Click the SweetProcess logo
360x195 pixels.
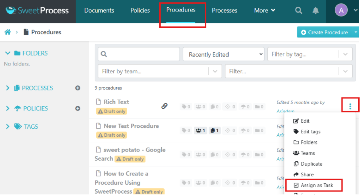[x=37, y=11]
